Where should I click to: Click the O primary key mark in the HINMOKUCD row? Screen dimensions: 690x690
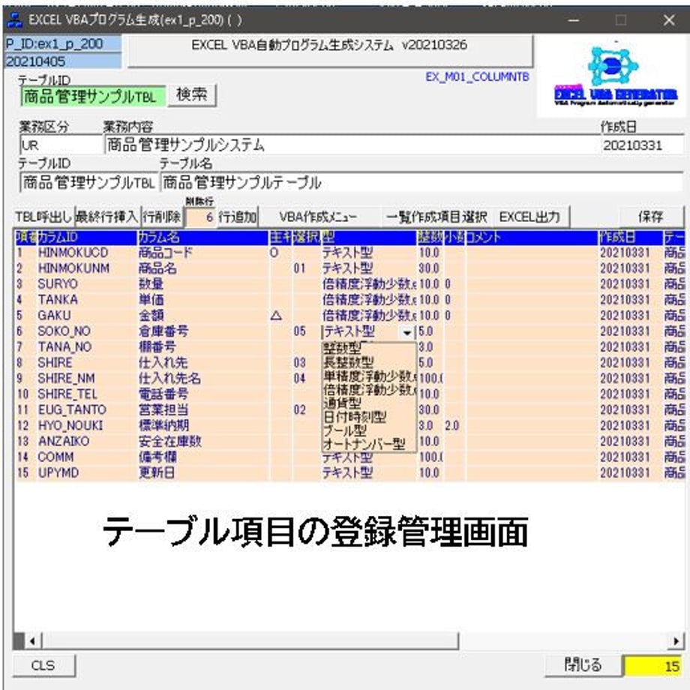(x=274, y=253)
